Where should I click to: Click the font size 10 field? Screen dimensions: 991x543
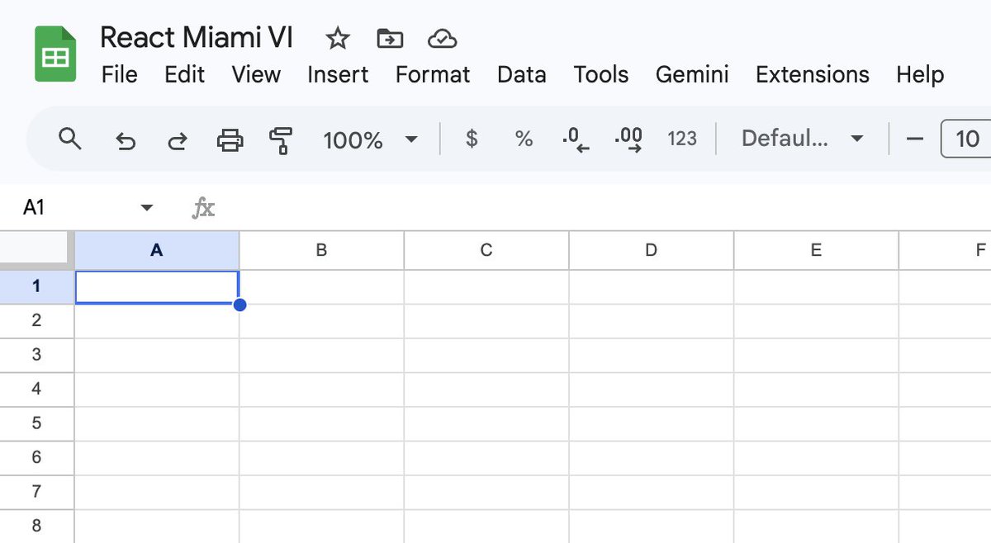tap(966, 139)
